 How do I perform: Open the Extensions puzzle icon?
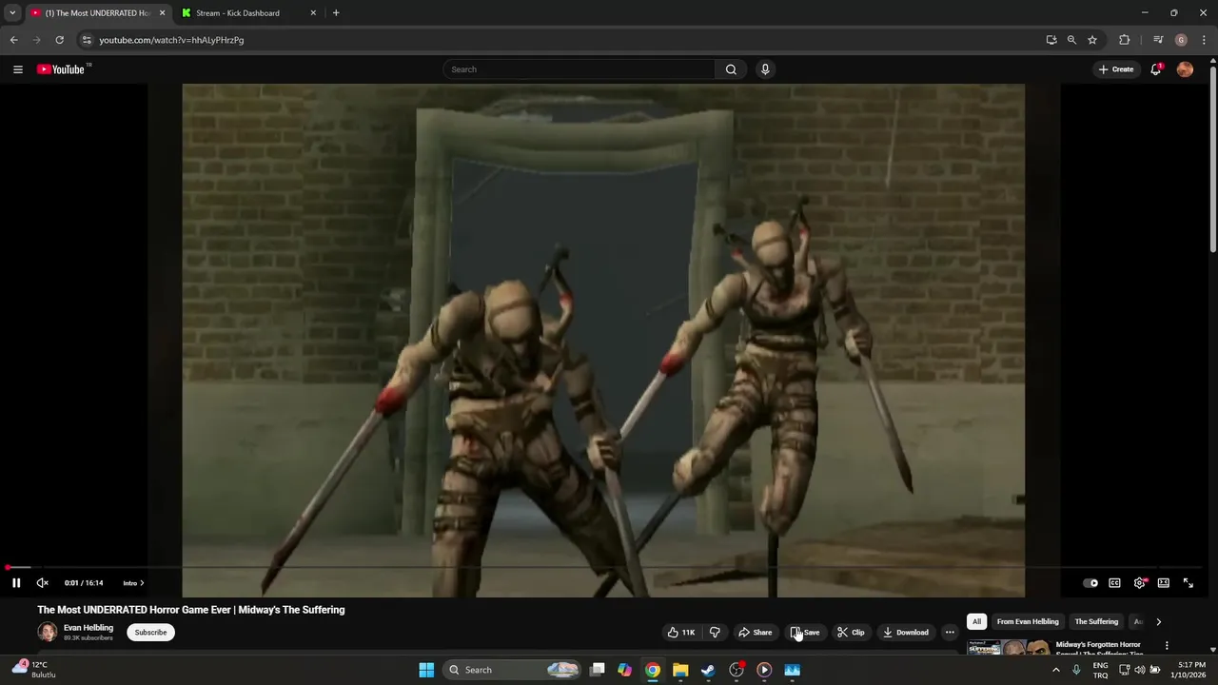[x=1125, y=40]
